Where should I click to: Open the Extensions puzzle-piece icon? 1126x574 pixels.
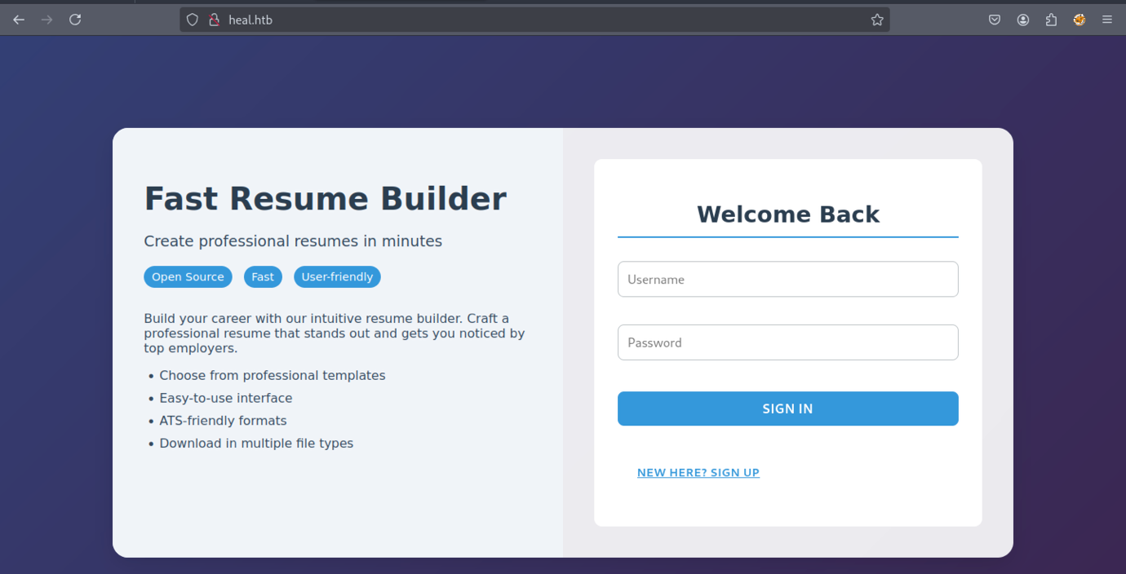click(1051, 20)
